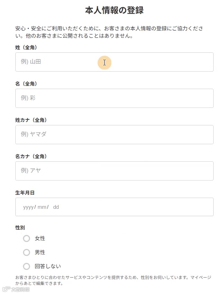Click the watermark logo at bottom-left corner

pyautogui.click(x=16, y=289)
